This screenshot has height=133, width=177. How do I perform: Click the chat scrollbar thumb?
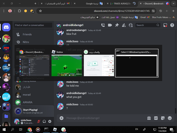click(x=176, y=111)
